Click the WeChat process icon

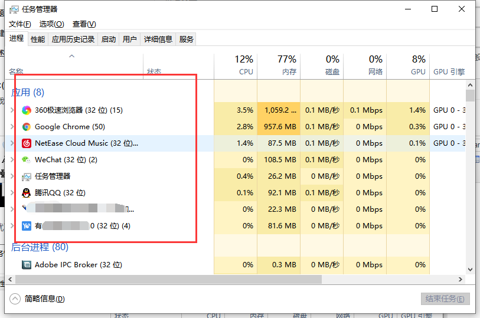click(x=27, y=160)
